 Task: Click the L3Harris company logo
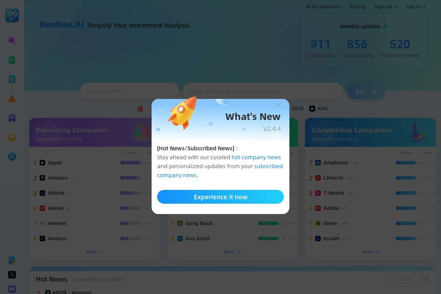pos(318,178)
